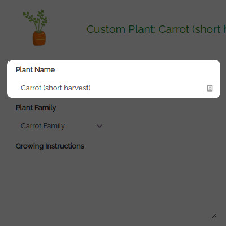Click the potted carrot plant illustration
Viewport: 226px width, 226px height.
(x=35, y=28)
